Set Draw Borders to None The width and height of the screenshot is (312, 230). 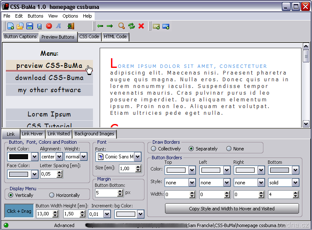[229, 149]
